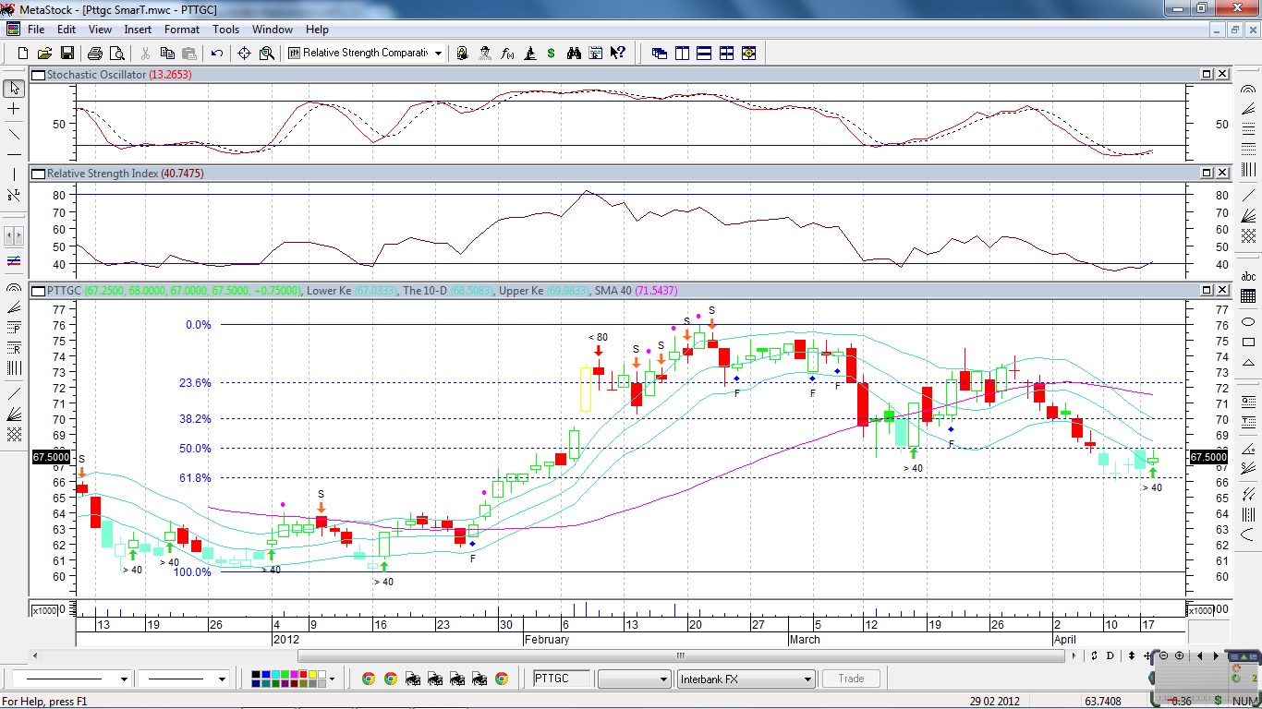
Task: Tile windows in stacked rows icon
Action: click(x=704, y=54)
